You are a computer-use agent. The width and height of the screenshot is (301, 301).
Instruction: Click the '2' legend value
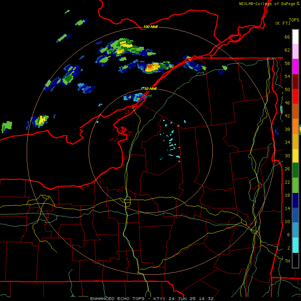(x=289, y=248)
